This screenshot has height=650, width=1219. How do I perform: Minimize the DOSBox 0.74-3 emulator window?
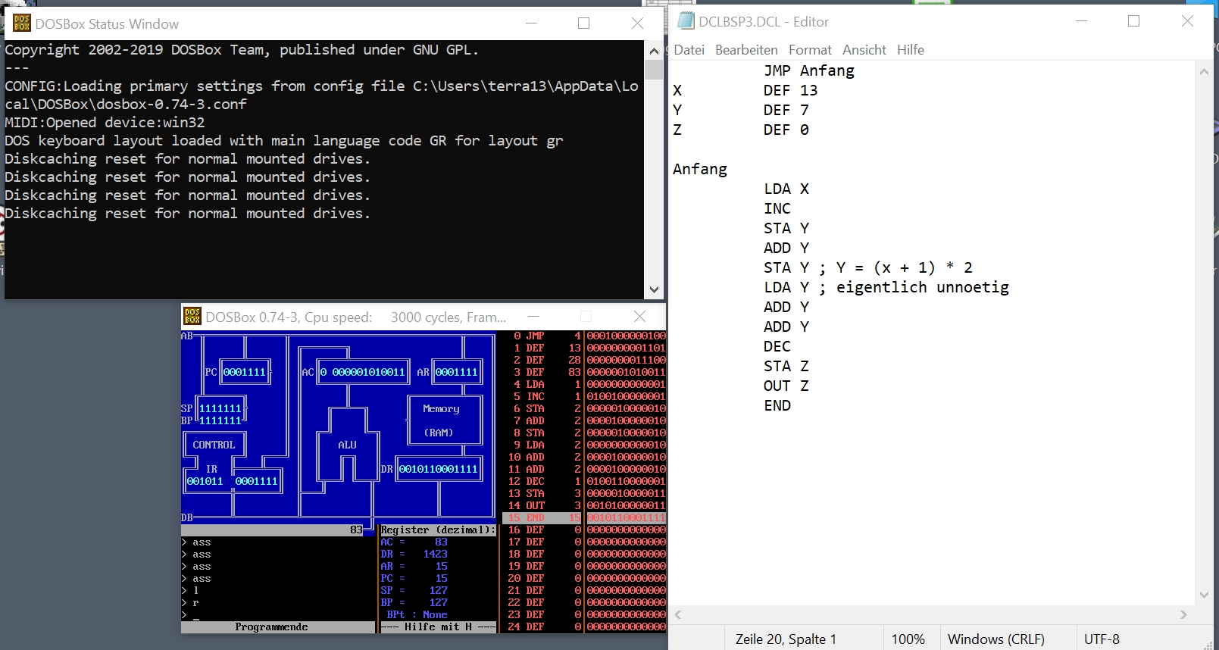click(533, 317)
